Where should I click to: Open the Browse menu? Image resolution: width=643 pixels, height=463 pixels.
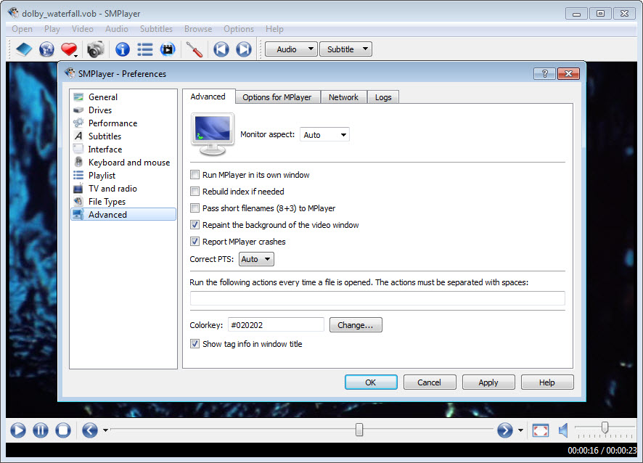click(x=198, y=29)
